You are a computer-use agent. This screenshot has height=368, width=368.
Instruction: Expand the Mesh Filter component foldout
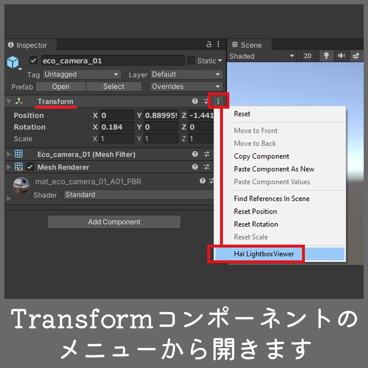click(x=9, y=154)
